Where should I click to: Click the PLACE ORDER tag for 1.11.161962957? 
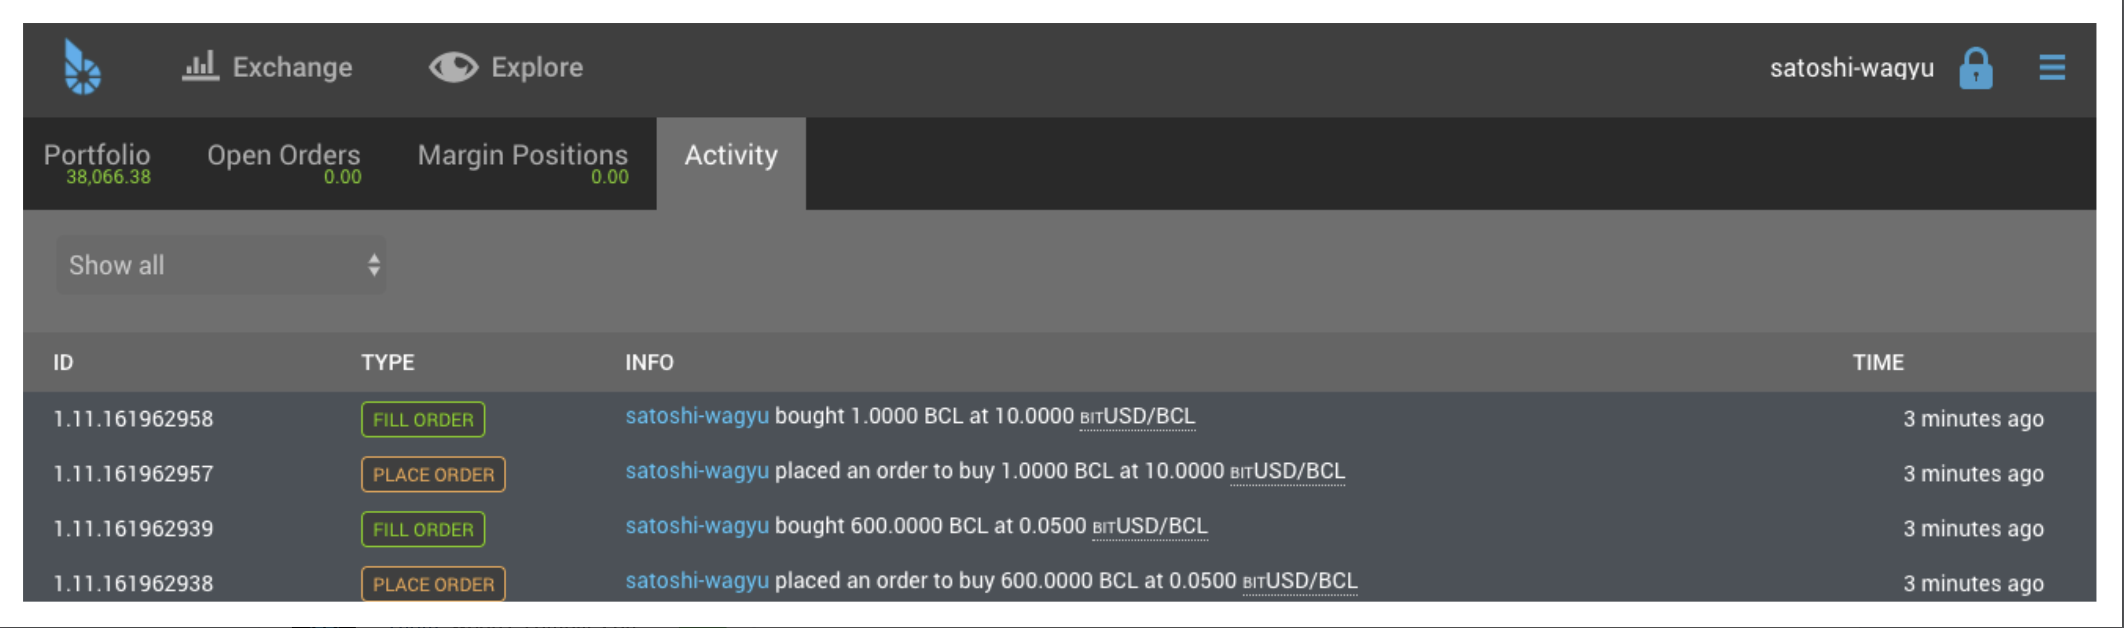[x=433, y=475]
